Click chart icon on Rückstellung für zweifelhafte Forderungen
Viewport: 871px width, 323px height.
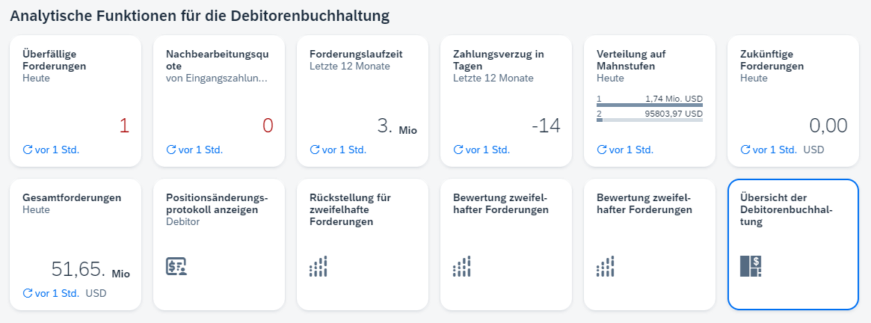[x=318, y=267]
